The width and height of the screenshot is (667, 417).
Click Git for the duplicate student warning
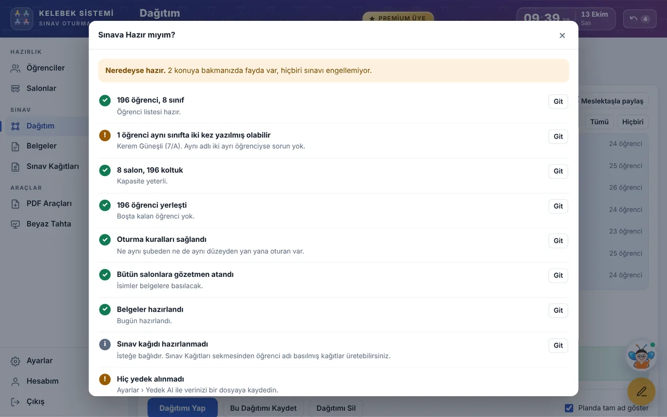click(x=558, y=137)
